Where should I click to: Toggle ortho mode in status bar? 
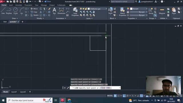[124, 96]
